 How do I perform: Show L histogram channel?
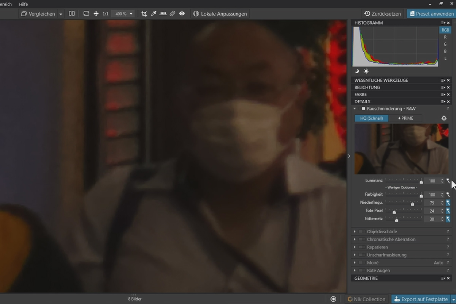(445, 59)
